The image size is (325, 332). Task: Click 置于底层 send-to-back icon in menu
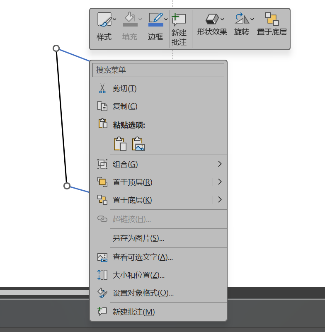tap(102, 200)
